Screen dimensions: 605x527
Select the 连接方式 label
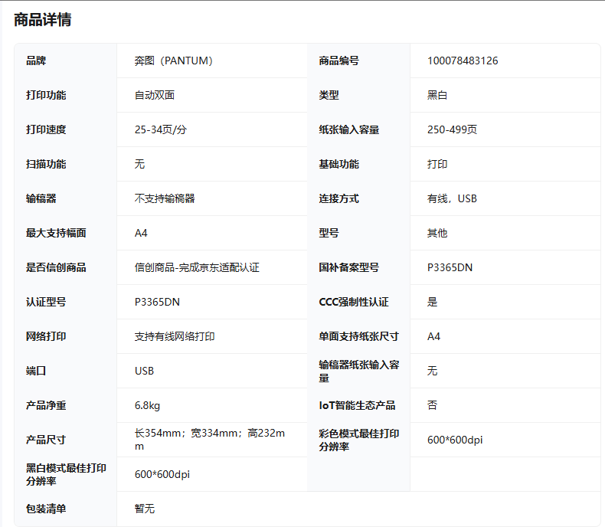338,198
